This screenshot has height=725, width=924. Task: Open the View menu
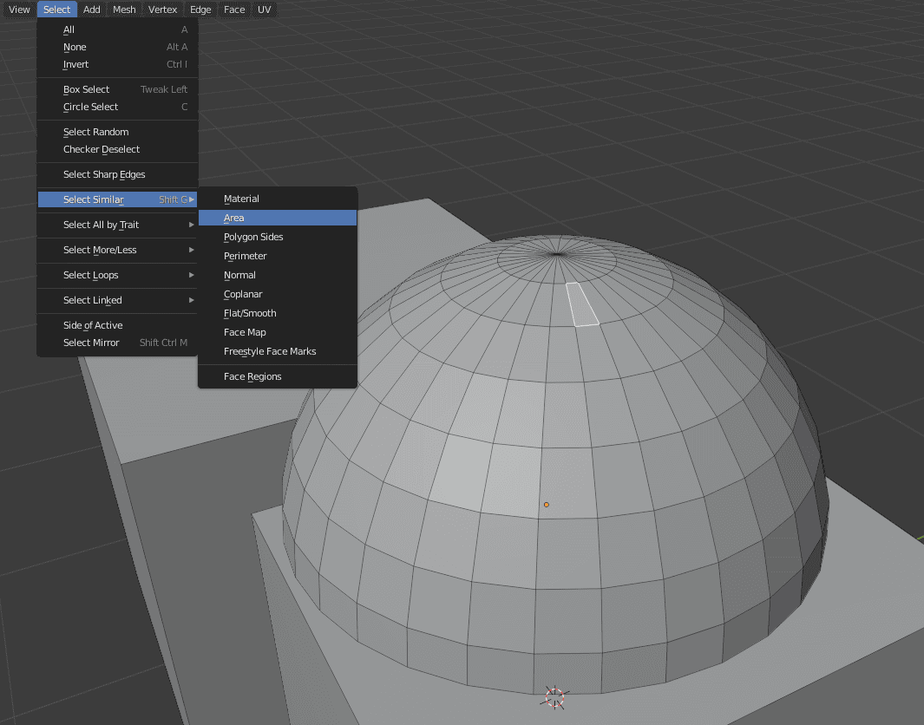coord(18,10)
